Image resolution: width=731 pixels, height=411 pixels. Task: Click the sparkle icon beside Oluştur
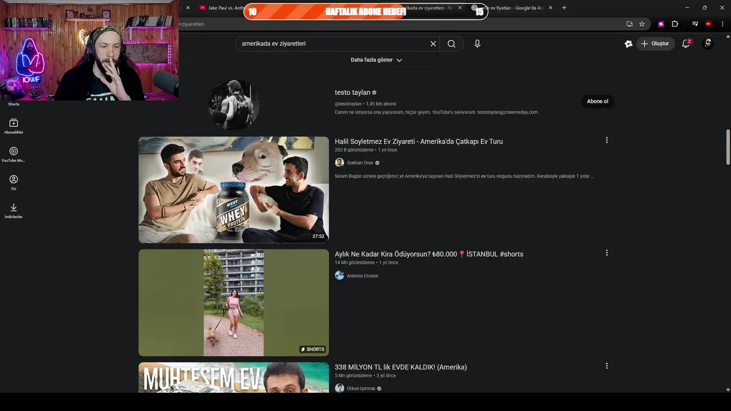[628, 43]
